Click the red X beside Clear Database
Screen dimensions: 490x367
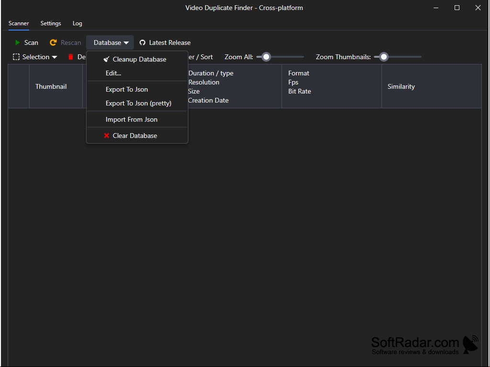(107, 136)
